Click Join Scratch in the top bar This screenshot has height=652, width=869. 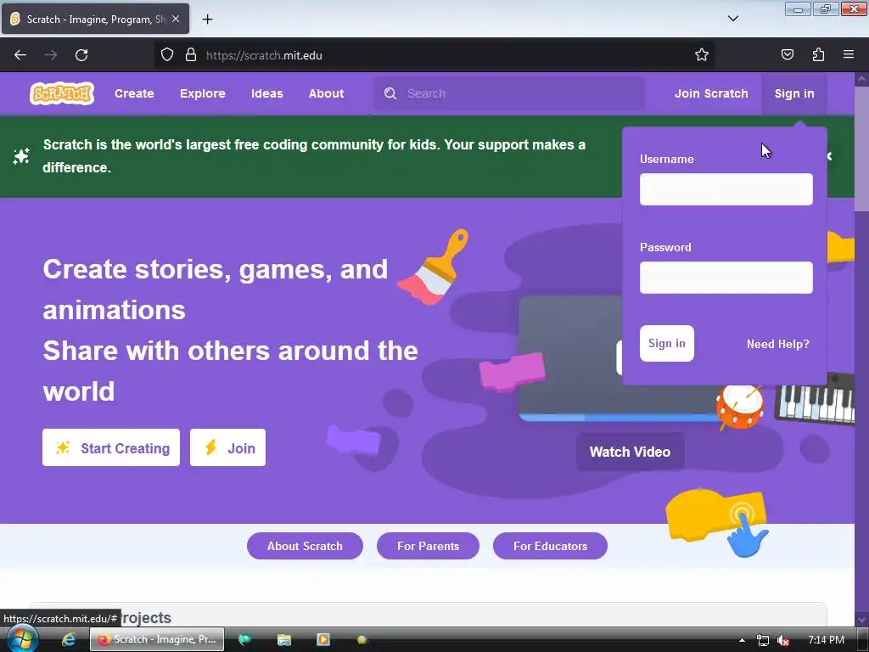tap(711, 93)
